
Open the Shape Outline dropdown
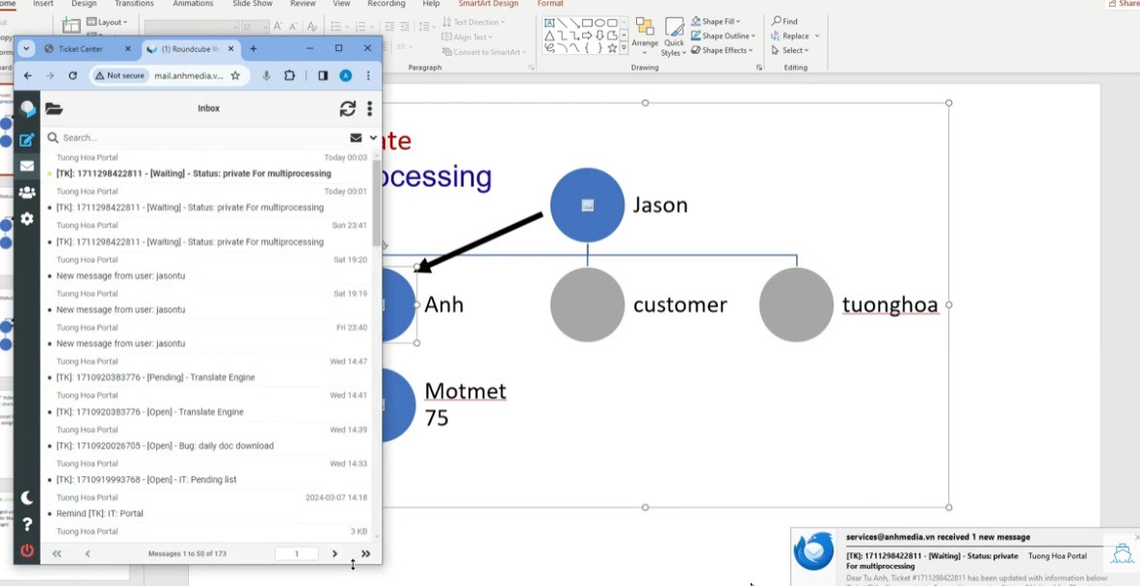(722, 36)
